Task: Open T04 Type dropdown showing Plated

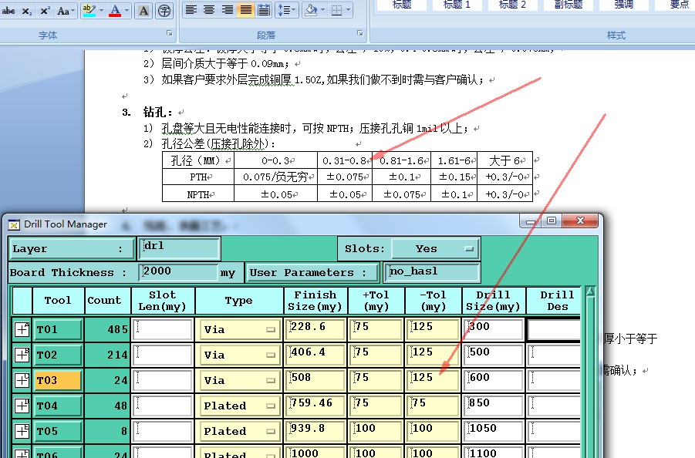Action: pos(238,406)
